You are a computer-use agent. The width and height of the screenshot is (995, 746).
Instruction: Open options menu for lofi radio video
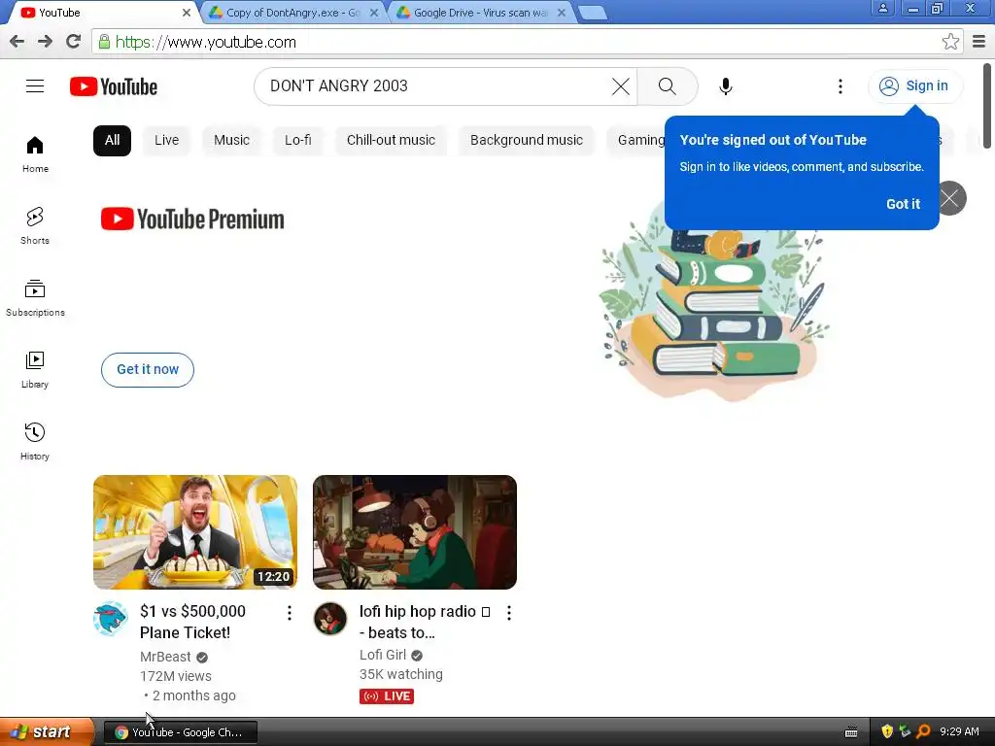click(509, 613)
